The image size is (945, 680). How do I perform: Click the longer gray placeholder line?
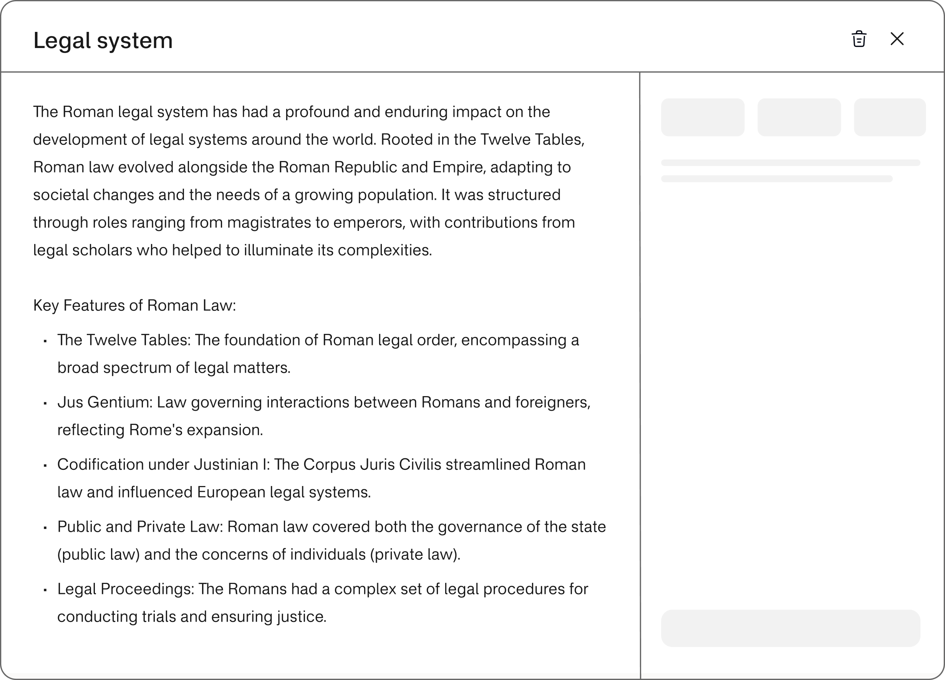pyautogui.click(x=791, y=163)
